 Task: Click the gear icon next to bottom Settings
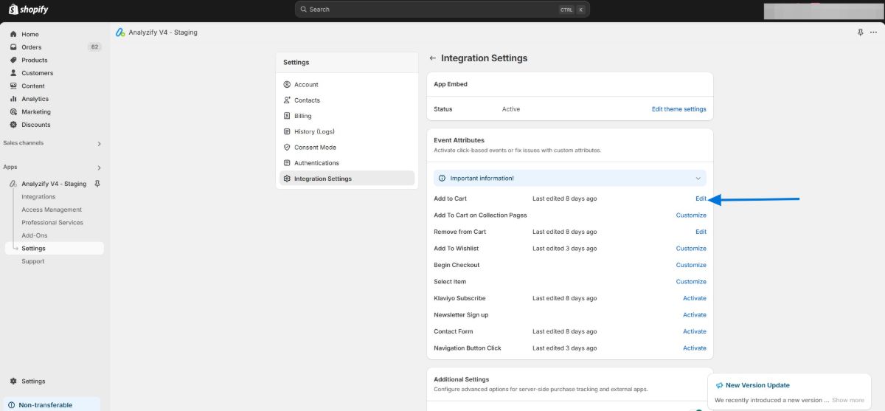tap(13, 381)
